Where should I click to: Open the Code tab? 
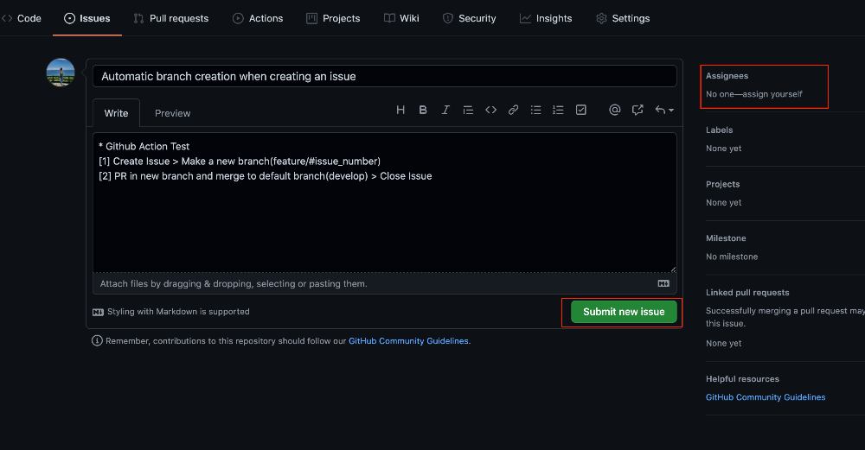[22, 18]
